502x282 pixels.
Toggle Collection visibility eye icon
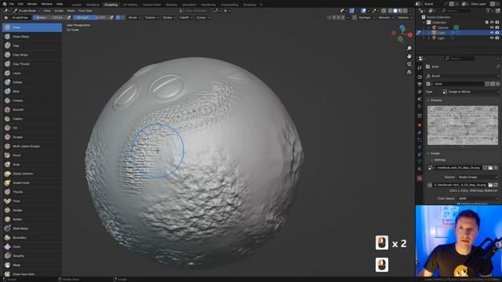coord(492,23)
